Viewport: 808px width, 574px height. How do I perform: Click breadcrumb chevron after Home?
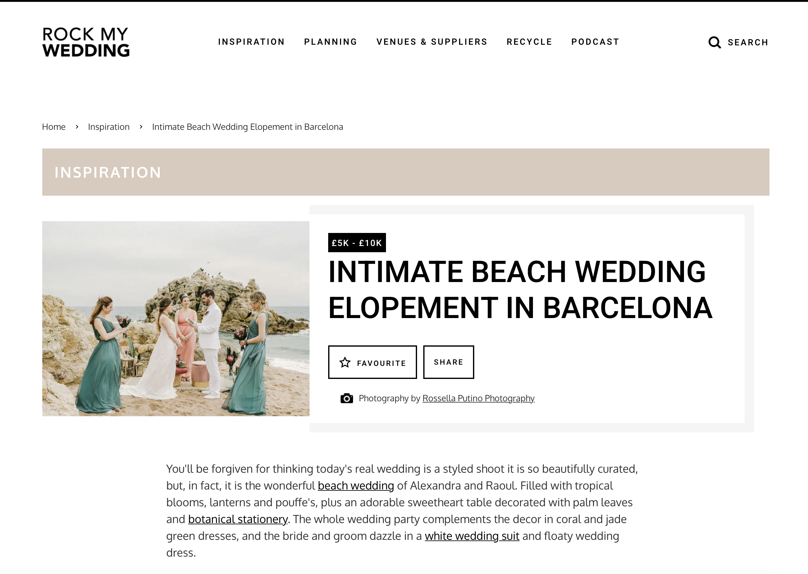coord(77,126)
